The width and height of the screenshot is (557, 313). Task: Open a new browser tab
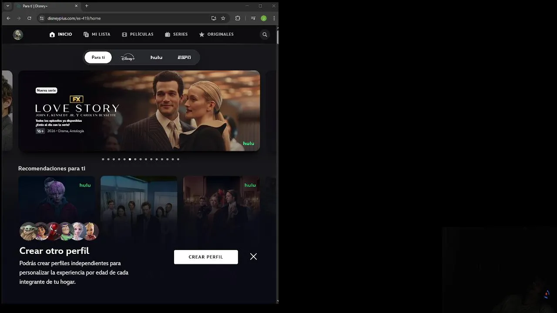pyautogui.click(x=87, y=6)
